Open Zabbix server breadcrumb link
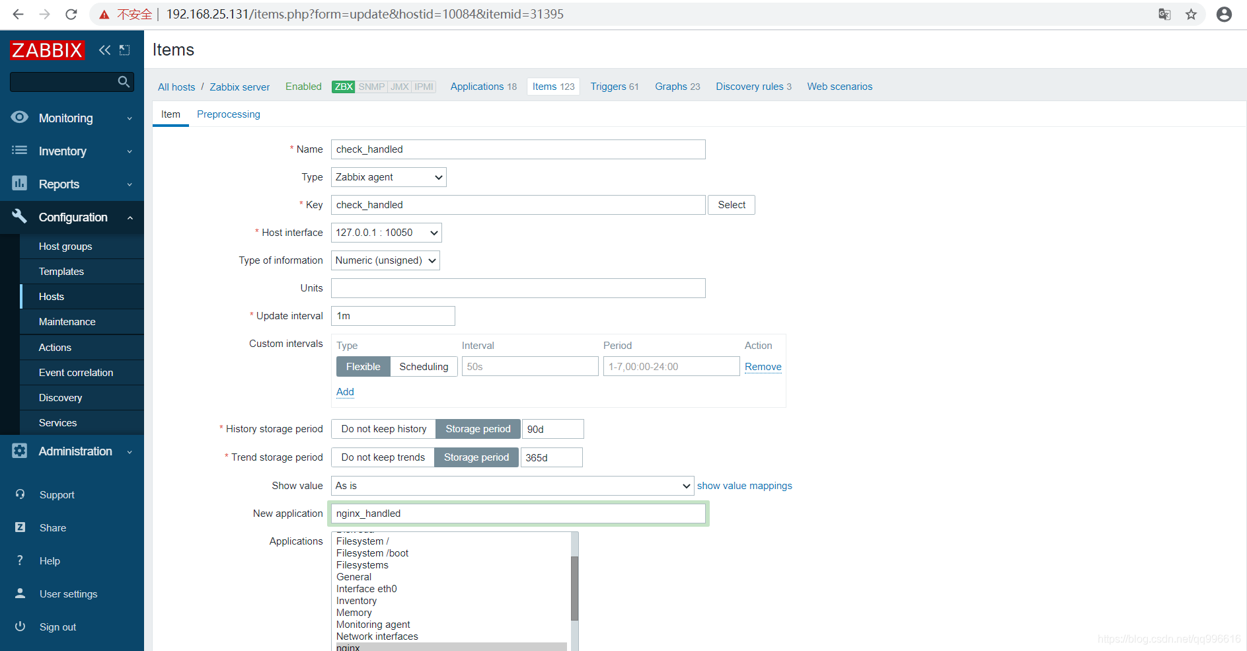Image resolution: width=1247 pixels, height=651 pixels. 240,87
